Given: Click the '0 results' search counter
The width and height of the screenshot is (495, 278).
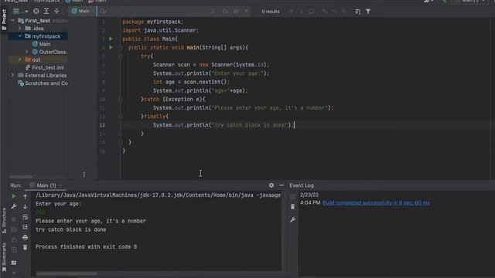Looking at the screenshot, I should (271, 12).
